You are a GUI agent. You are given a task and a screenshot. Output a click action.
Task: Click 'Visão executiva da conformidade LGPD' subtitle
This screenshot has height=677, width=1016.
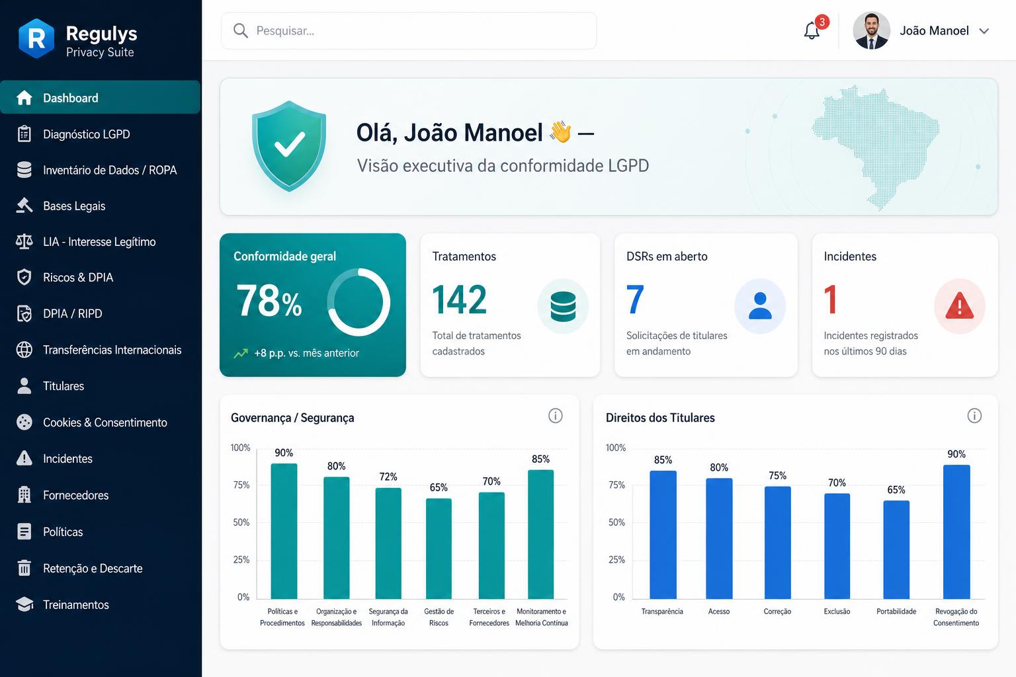[503, 165]
